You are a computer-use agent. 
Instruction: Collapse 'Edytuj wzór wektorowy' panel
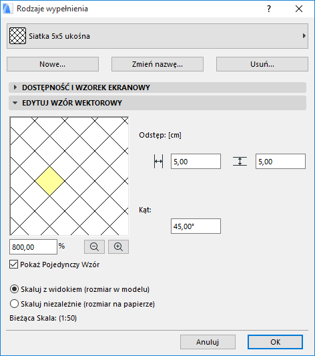(157, 103)
